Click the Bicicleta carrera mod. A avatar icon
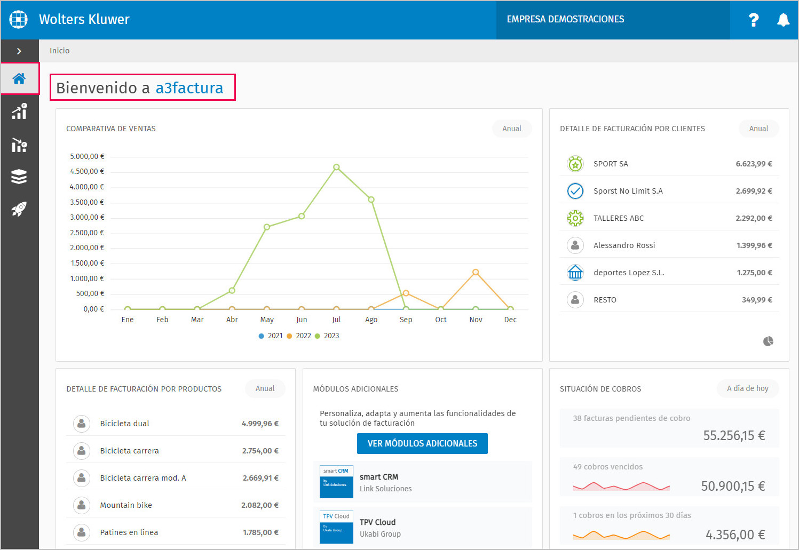Viewport: 799px width, 550px height. pyautogui.click(x=81, y=478)
